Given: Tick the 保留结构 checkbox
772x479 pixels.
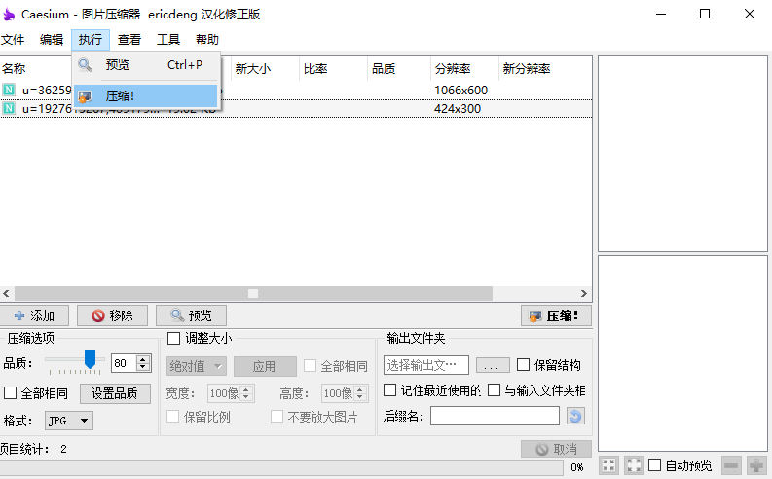Looking at the screenshot, I should click(524, 365).
